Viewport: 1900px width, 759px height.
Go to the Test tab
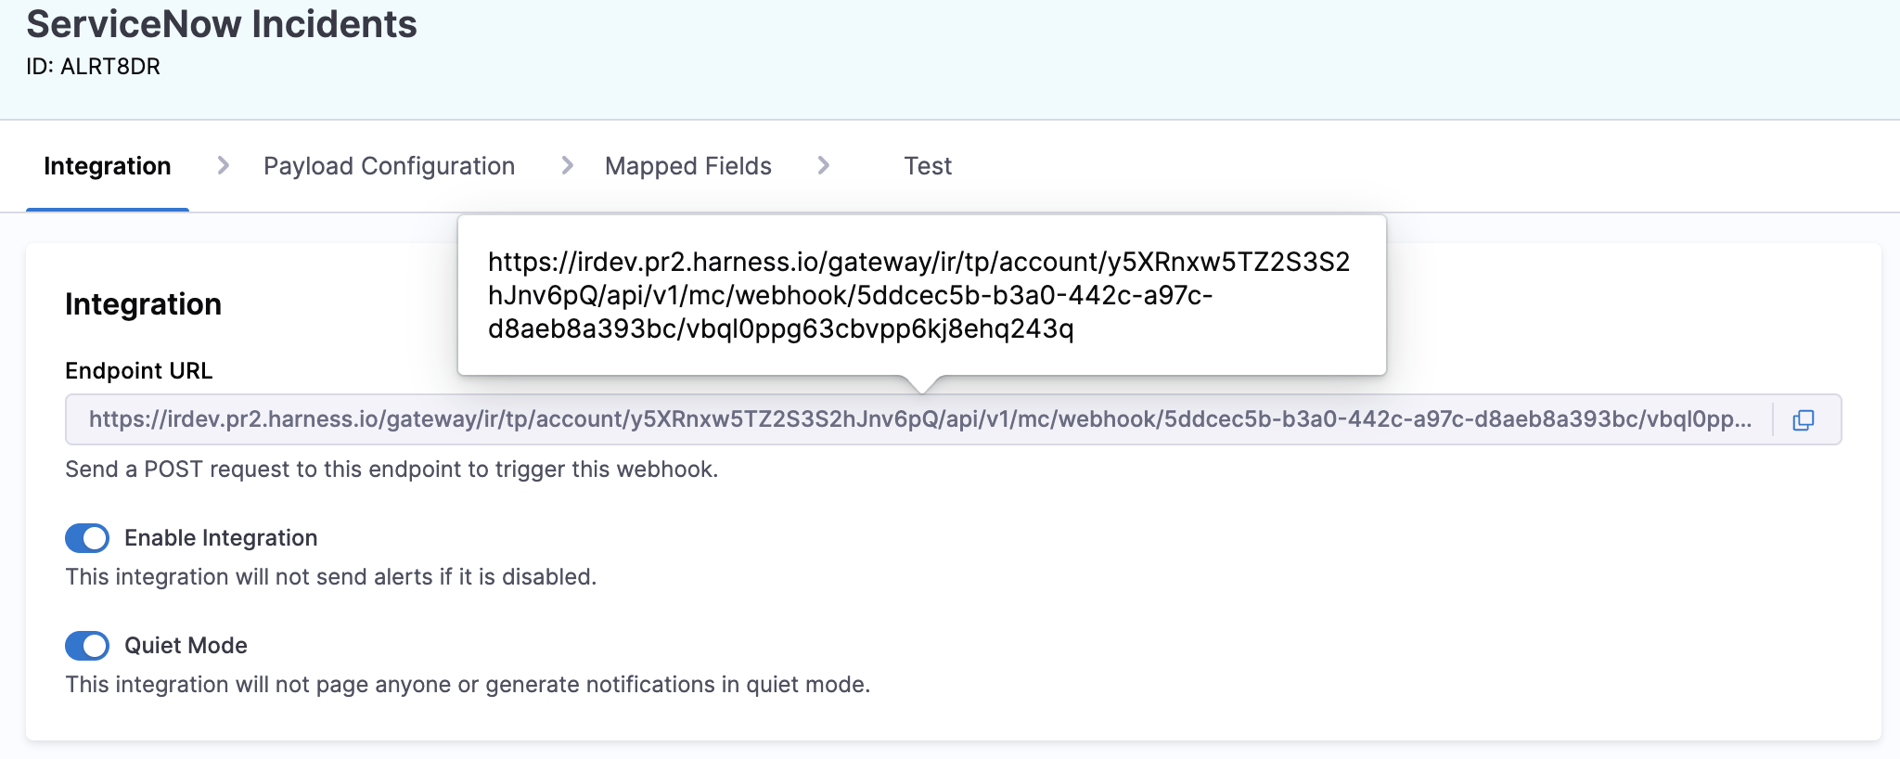[928, 166]
